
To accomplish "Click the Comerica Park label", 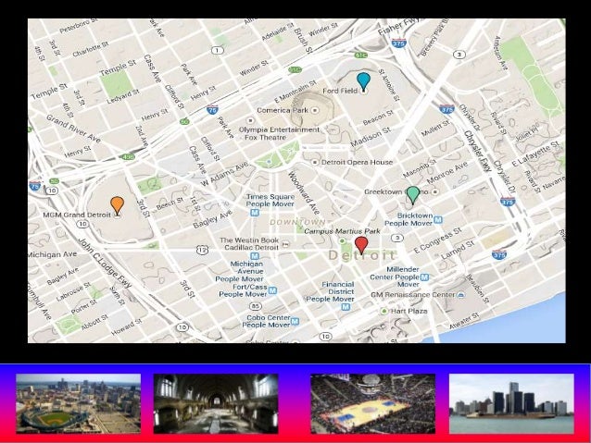I will (x=283, y=110).
